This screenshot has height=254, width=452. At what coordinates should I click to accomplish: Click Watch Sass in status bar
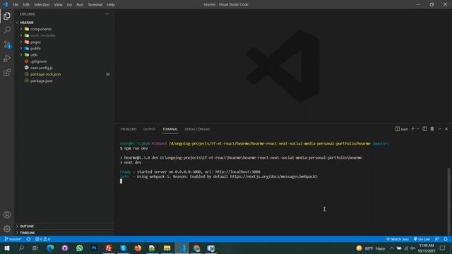(x=397, y=239)
